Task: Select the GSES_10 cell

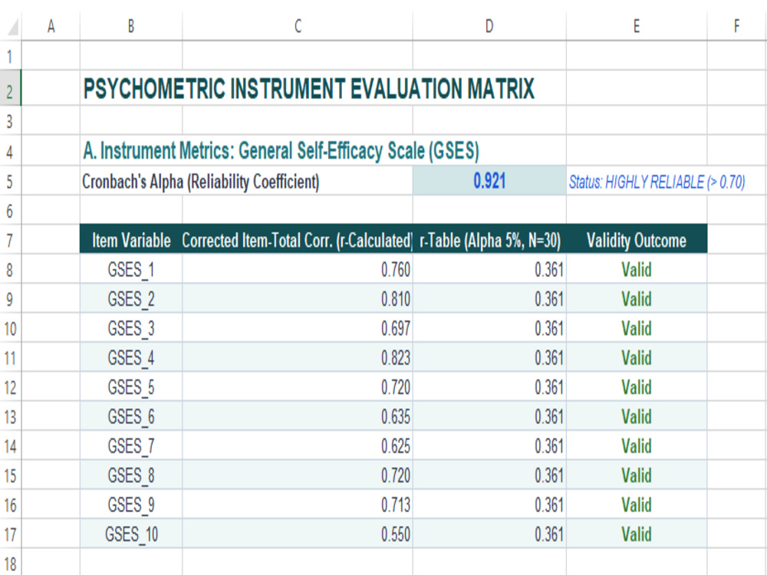Action: pyautogui.click(x=131, y=534)
